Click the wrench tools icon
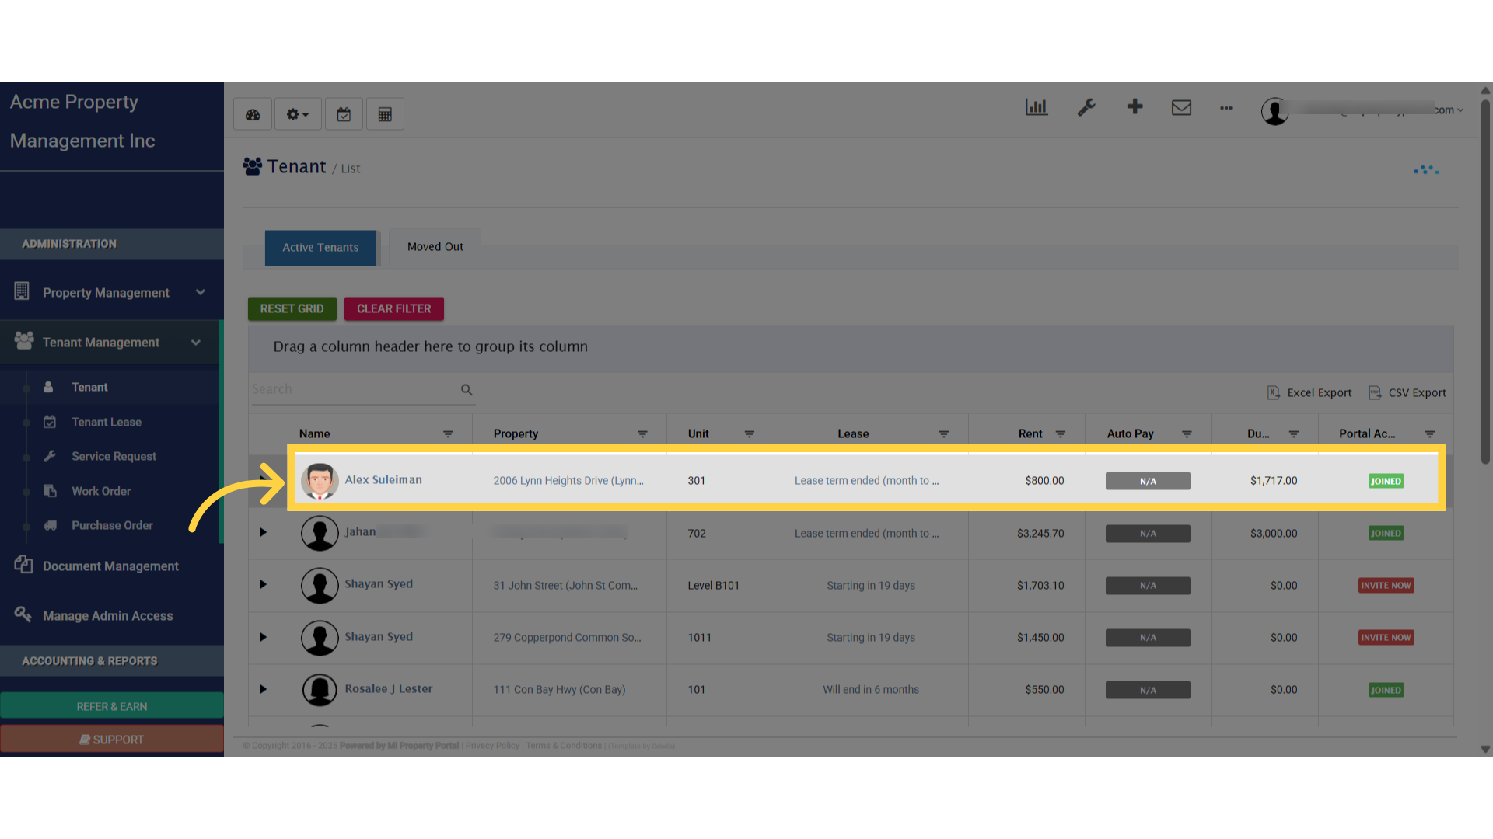 tap(1086, 107)
